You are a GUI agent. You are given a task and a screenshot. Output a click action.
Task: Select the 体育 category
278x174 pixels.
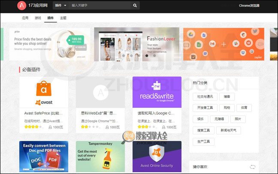pos(244,108)
